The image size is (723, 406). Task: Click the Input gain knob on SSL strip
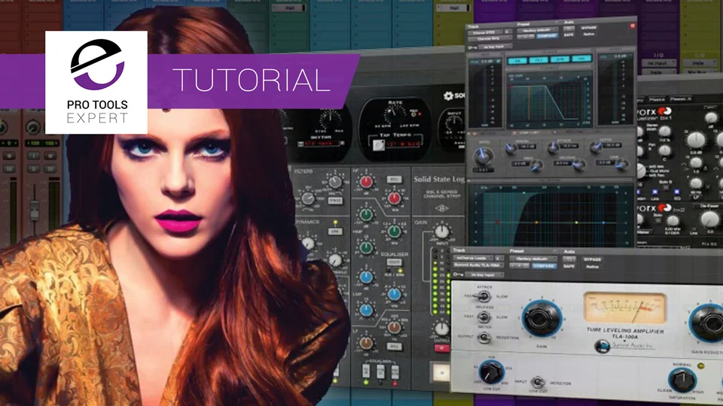442,232
